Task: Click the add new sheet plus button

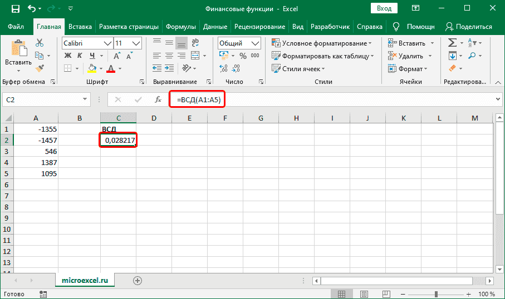Action: pyautogui.click(x=138, y=280)
